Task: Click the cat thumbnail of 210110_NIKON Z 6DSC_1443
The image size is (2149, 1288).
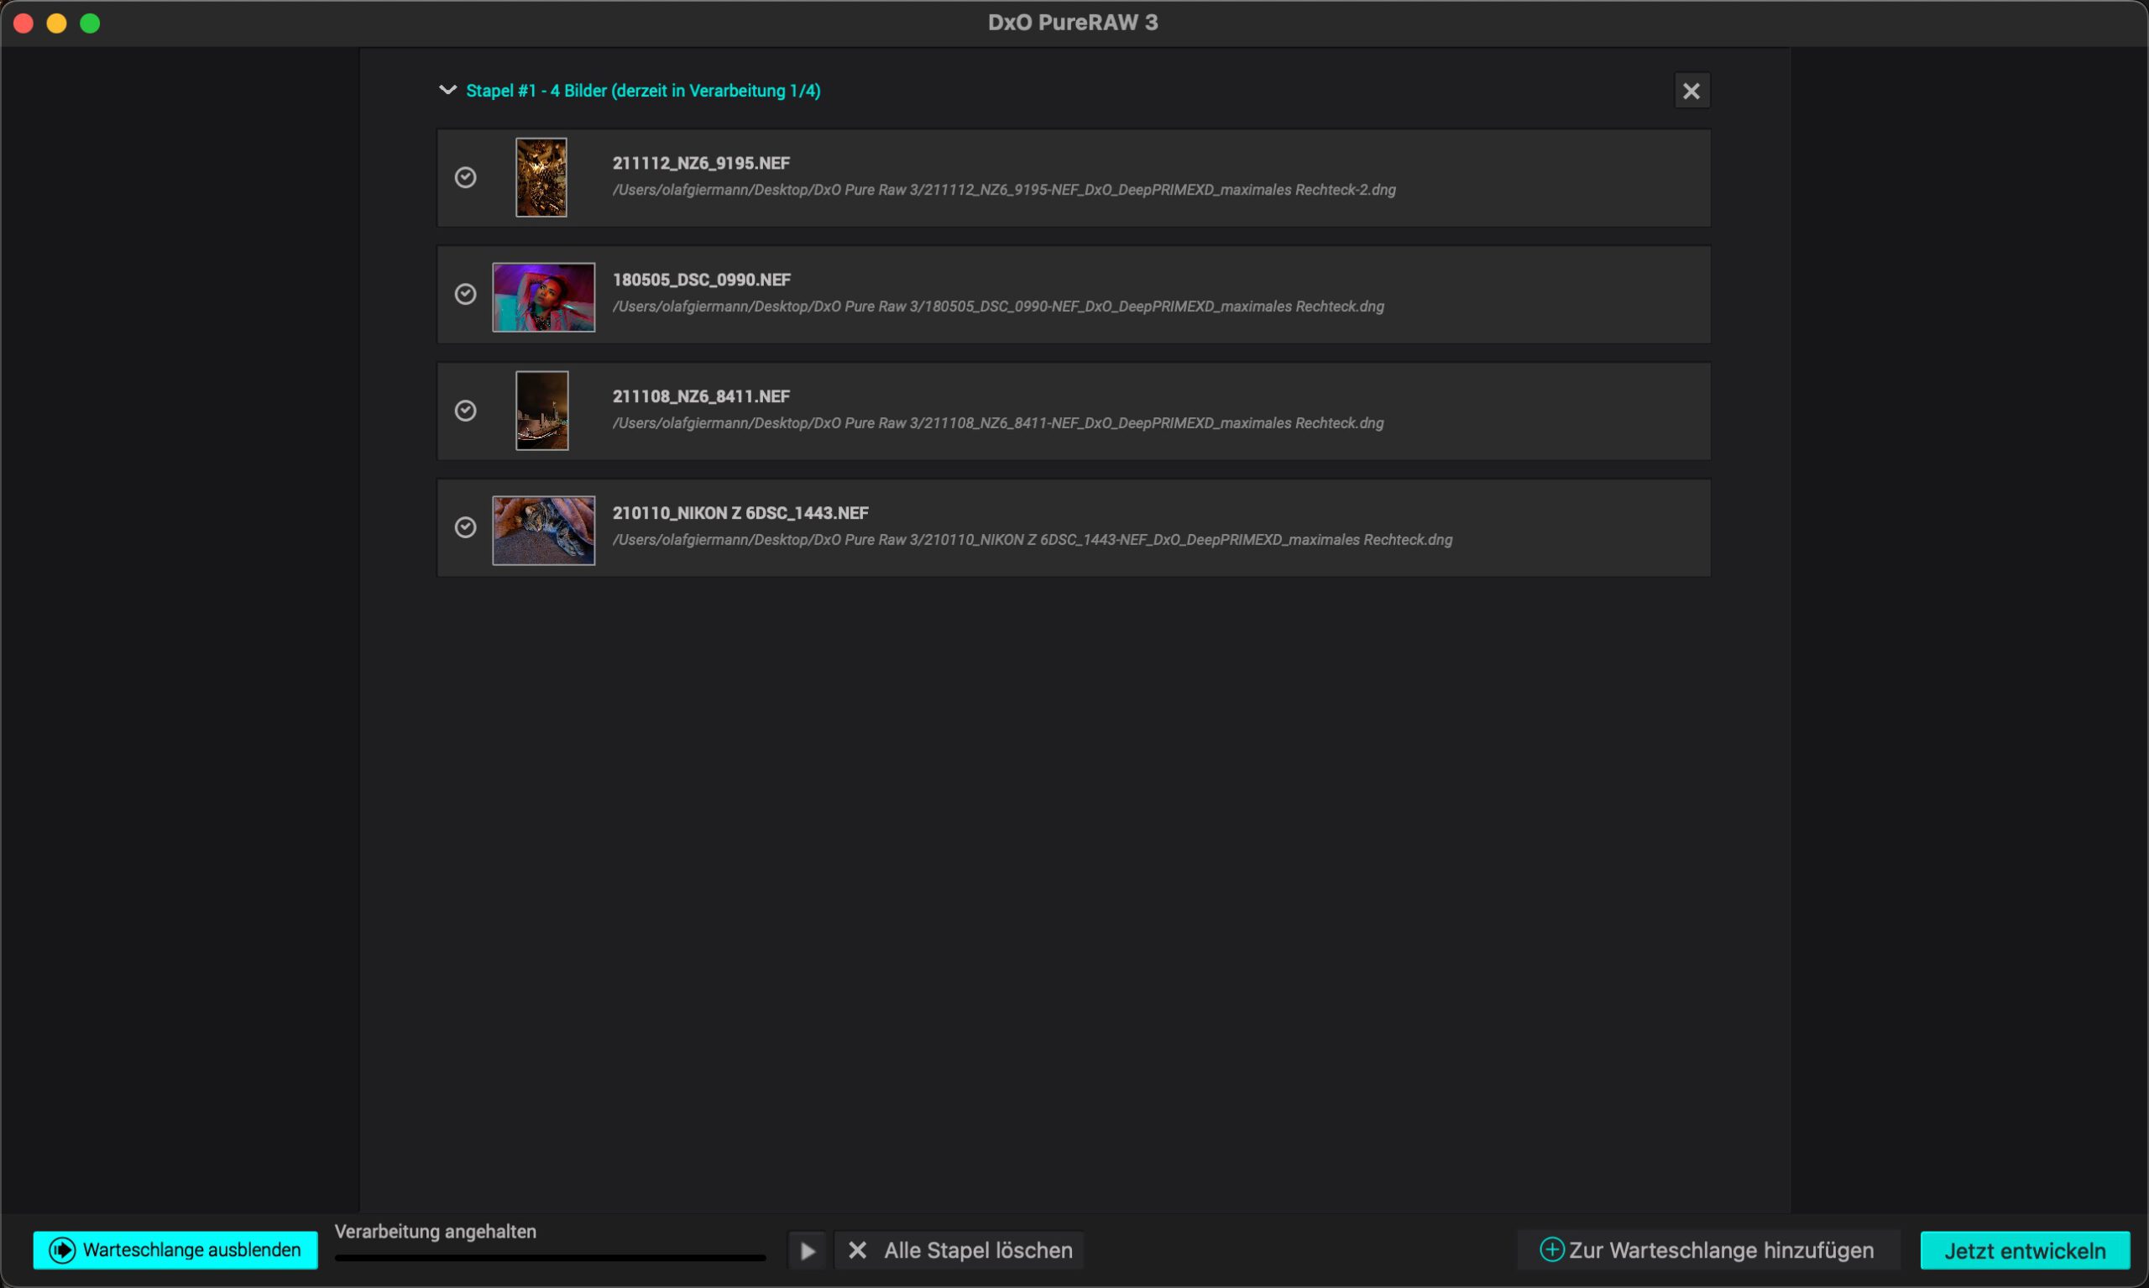Action: (544, 531)
